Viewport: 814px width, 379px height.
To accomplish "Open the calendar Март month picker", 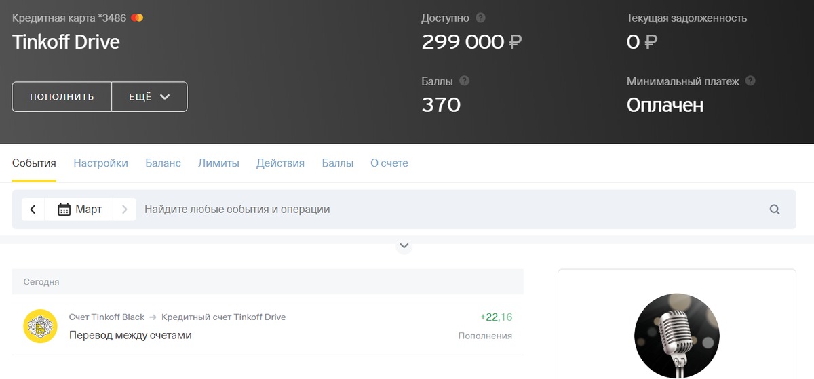I will (79, 210).
